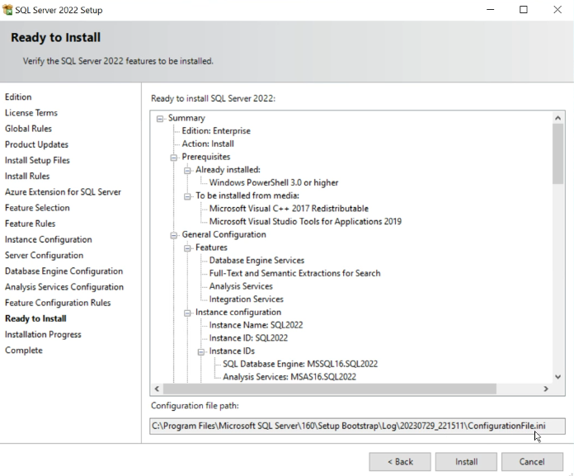
Task: Select the Global Rules step
Action: (28, 129)
